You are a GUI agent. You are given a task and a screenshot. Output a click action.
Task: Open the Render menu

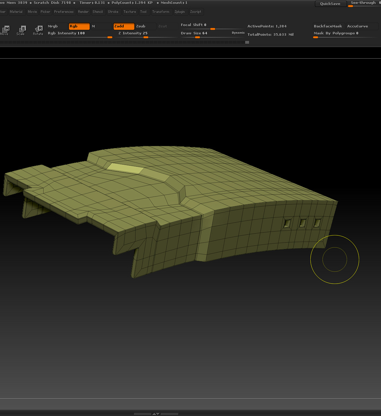[x=83, y=12]
